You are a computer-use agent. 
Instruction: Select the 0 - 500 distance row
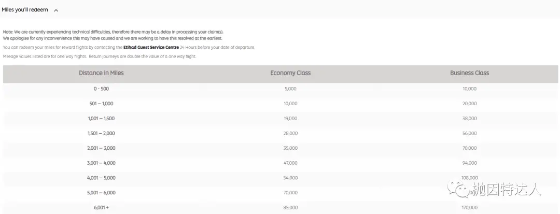(281, 89)
